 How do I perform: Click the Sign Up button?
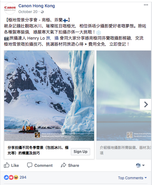[81, 152]
